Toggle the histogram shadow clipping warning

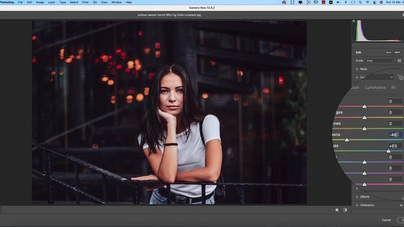353,21
